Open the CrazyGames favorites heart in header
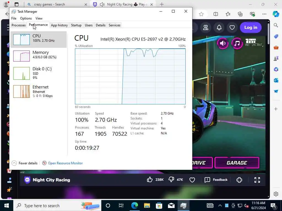Image resolution: width=282 pixels, height=211 pixels. coord(232,27)
